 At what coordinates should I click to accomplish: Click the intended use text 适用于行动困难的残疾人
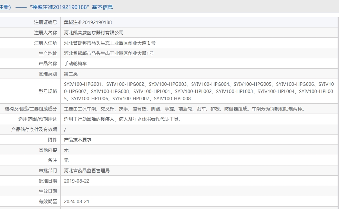122,119
